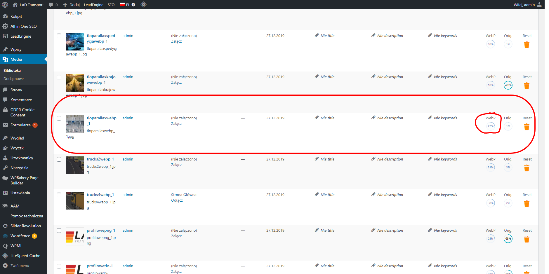Viewport: 549px width, 274px height.
Task: Open the LeadEngine admin bar menu
Action: click(93, 5)
